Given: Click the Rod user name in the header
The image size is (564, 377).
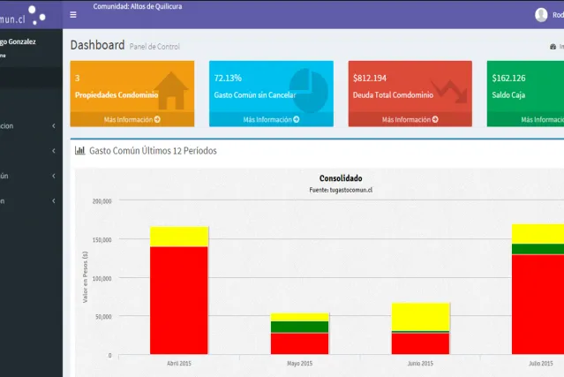Looking at the screenshot, I should [x=558, y=15].
